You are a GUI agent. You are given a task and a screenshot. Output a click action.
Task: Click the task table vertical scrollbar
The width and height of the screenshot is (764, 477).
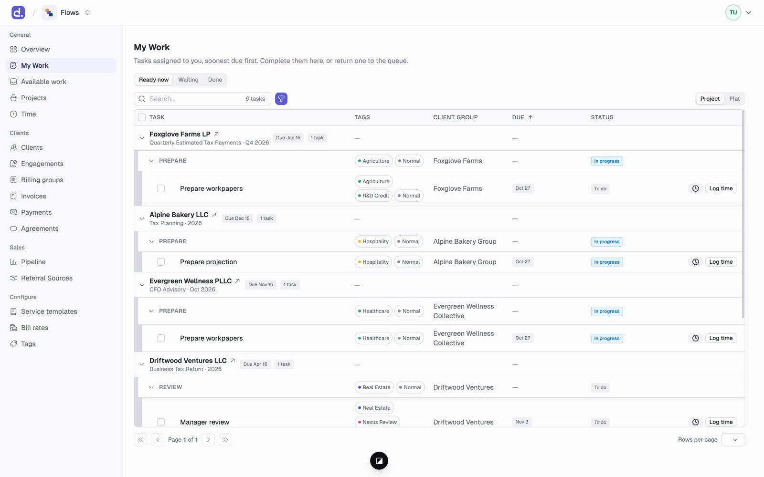click(x=743, y=215)
